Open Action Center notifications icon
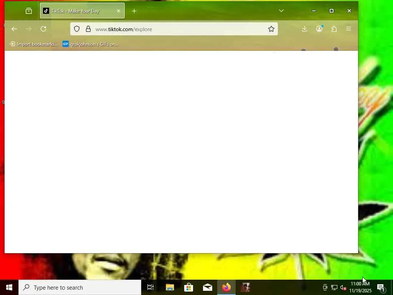The height and width of the screenshot is (295, 393). click(381, 288)
